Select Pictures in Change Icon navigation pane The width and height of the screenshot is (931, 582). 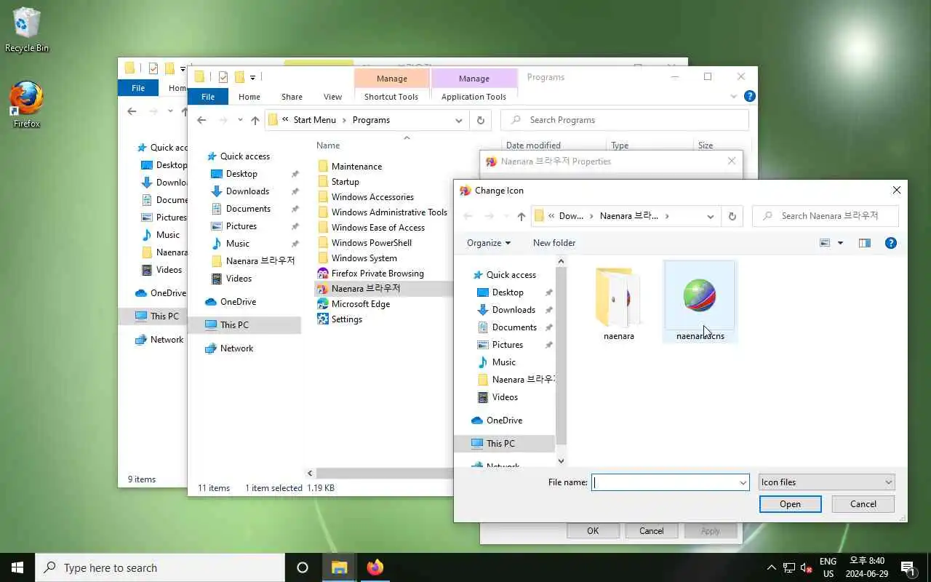(508, 345)
